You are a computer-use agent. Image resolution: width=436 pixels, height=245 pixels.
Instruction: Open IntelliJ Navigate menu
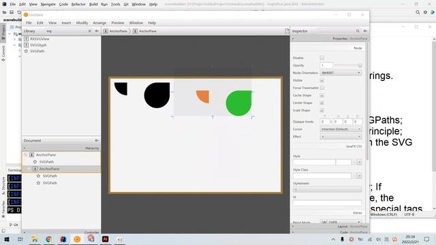coord(48,4)
